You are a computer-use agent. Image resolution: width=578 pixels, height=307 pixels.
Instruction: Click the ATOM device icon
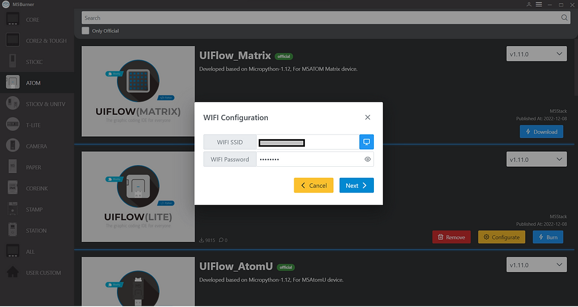13,82
